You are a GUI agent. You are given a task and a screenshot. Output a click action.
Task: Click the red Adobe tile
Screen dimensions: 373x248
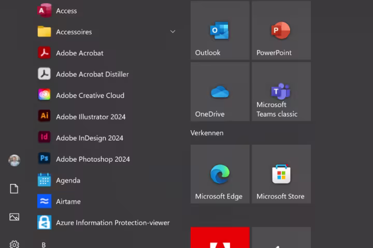[x=220, y=238]
